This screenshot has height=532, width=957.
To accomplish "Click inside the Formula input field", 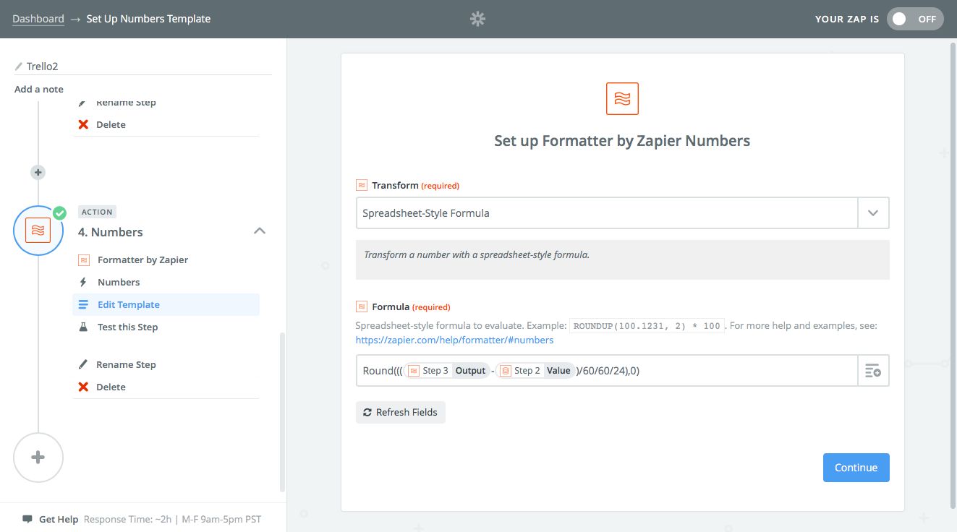I will 745,371.
